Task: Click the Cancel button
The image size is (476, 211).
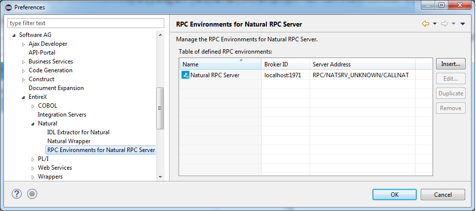Action: point(443,195)
